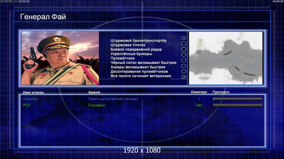
Task: Select 'Пулемётчики' in the list
Action: point(123,58)
